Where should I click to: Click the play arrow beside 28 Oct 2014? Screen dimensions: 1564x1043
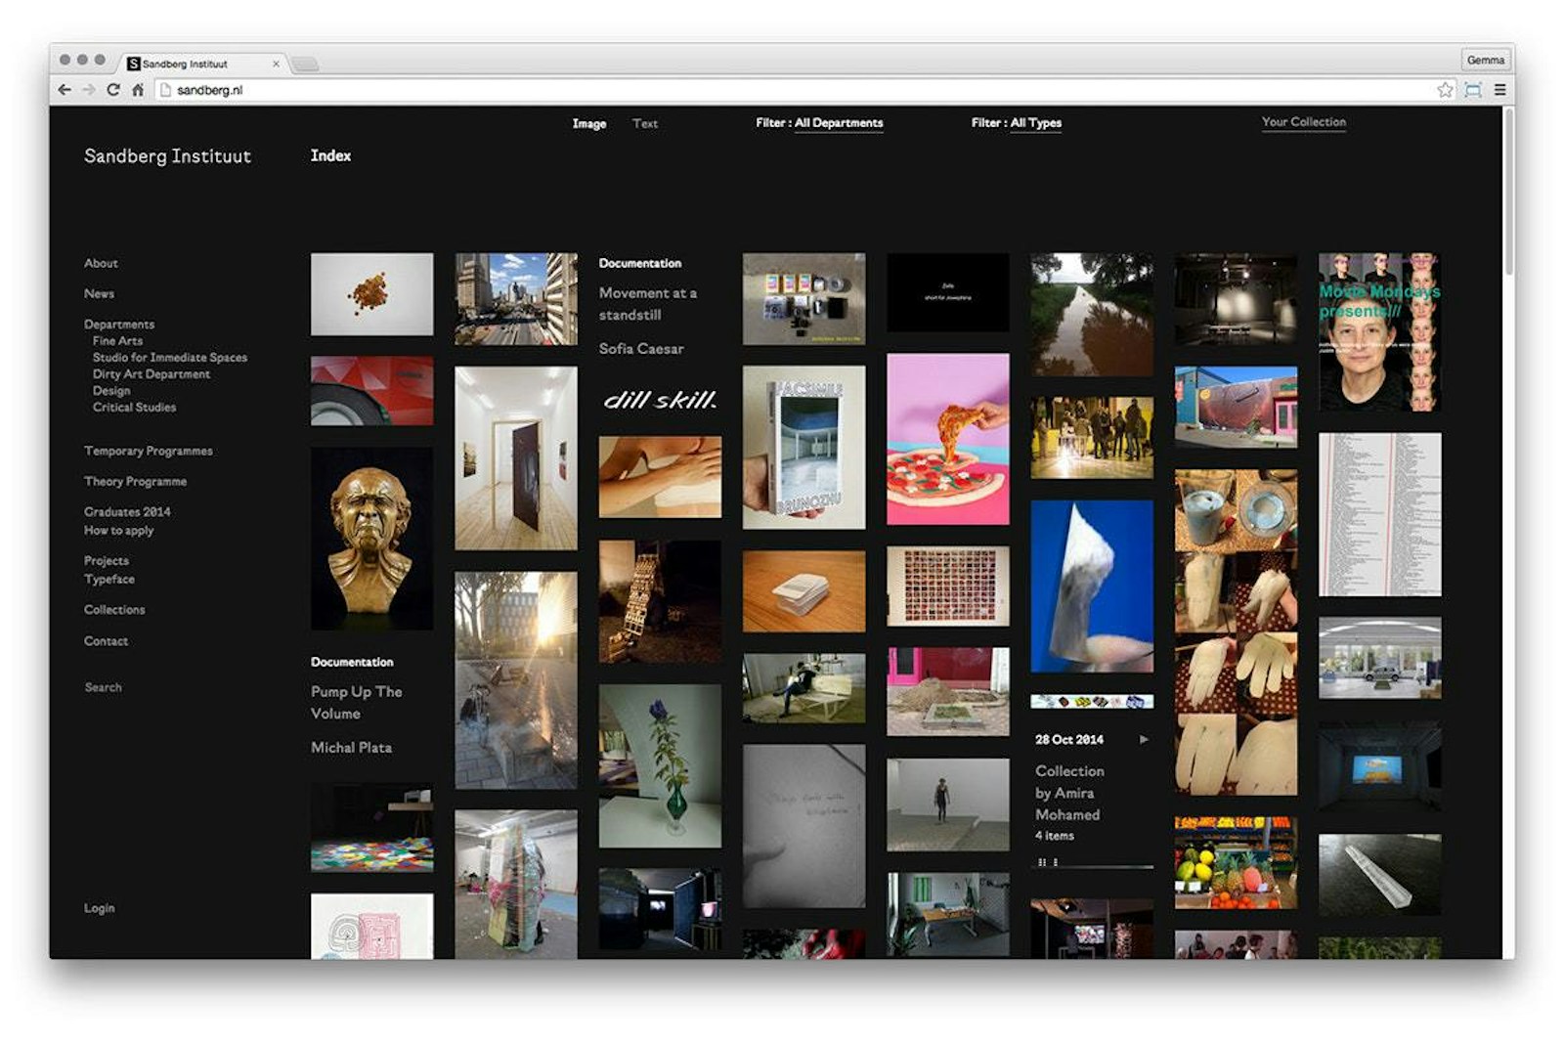1143,740
